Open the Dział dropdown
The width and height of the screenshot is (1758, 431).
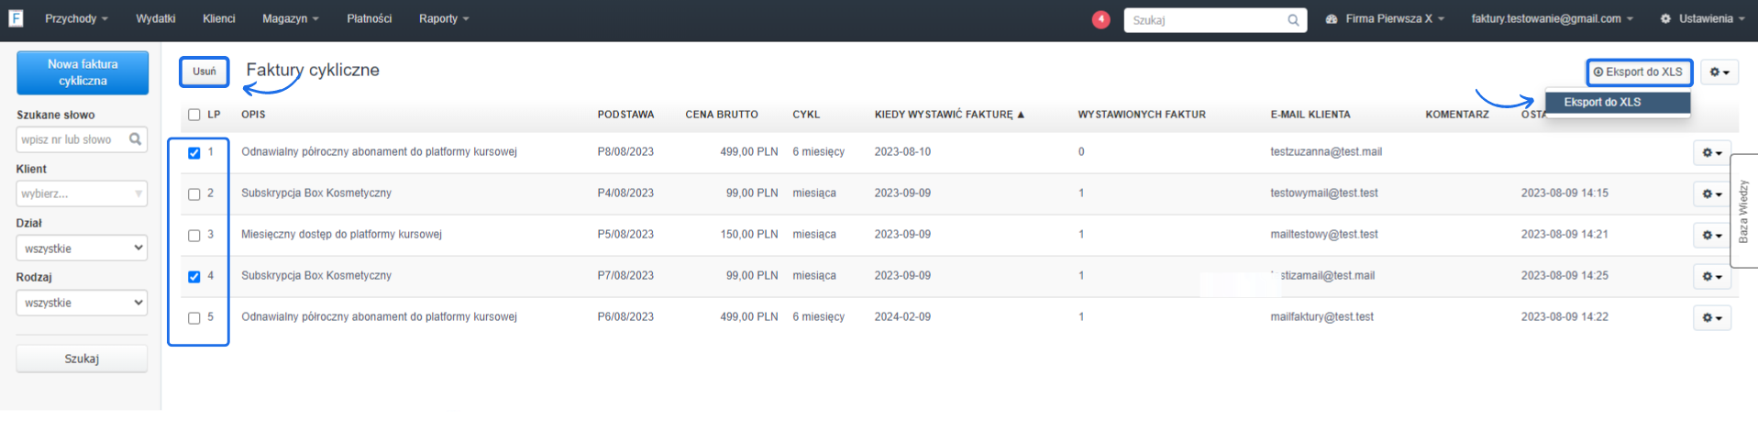coord(82,248)
